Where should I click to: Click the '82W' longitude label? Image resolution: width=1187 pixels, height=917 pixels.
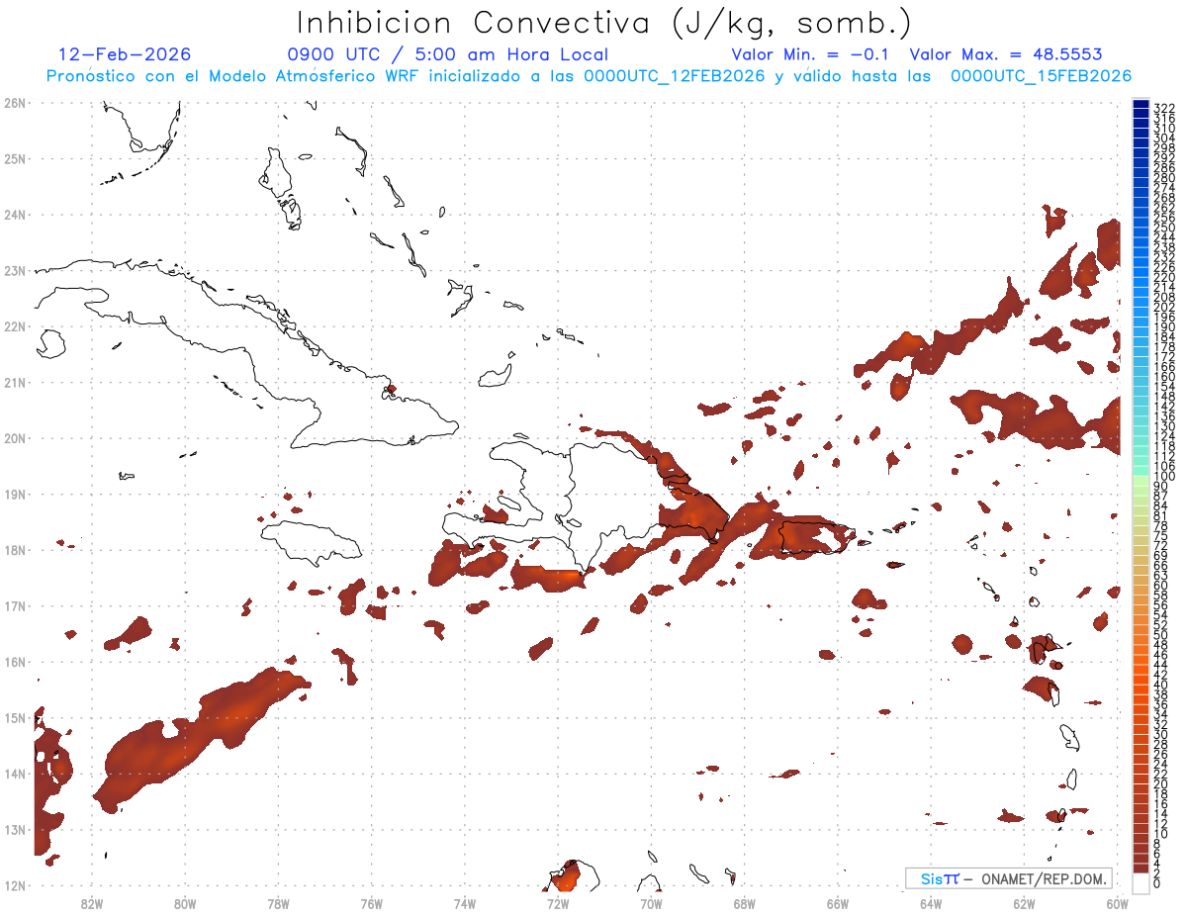tap(92, 902)
